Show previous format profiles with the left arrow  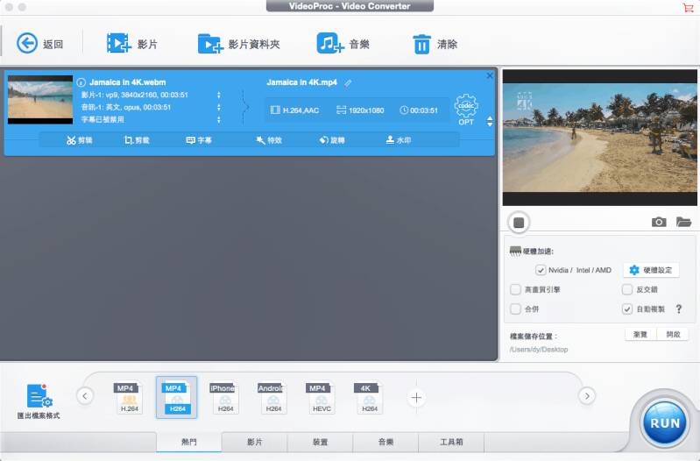point(85,396)
